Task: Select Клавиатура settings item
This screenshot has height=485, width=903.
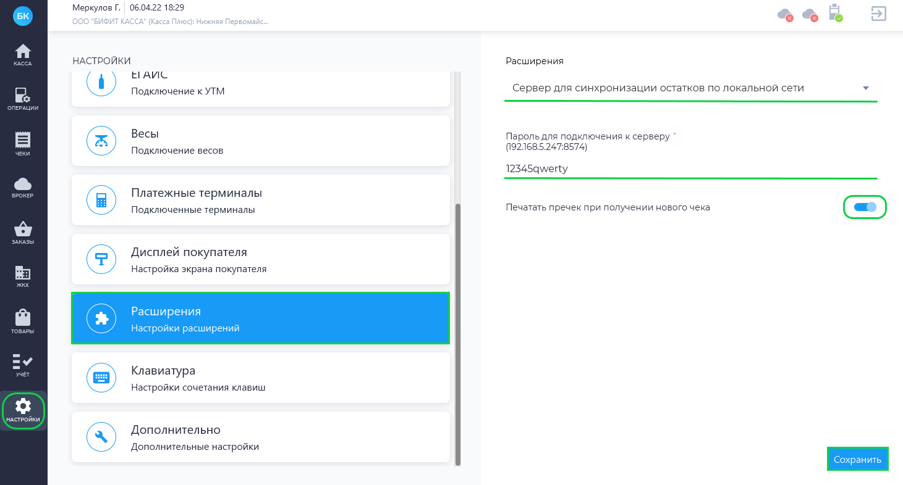Action: [x=260, y=378]
